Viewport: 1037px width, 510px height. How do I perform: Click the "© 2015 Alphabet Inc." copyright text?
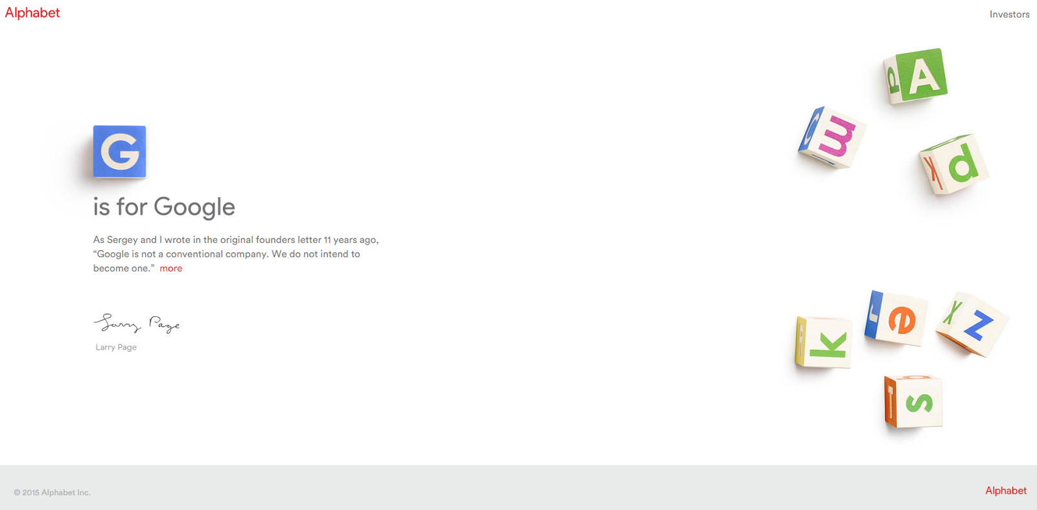tap(52, 493)
